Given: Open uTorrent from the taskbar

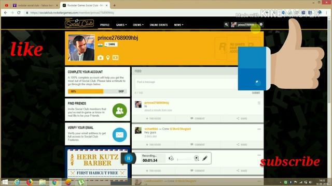Looking at the screenshot, I should [81, 182].
